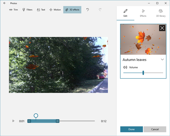Cancel the 3D effect changes

coord(155,129)
